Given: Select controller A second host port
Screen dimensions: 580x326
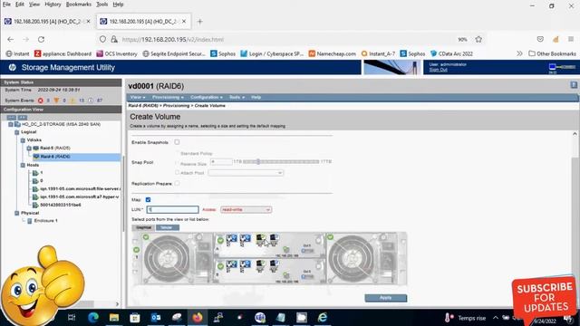Looking at the screenshot, I should pyautogui.click(x=246, y=239).
